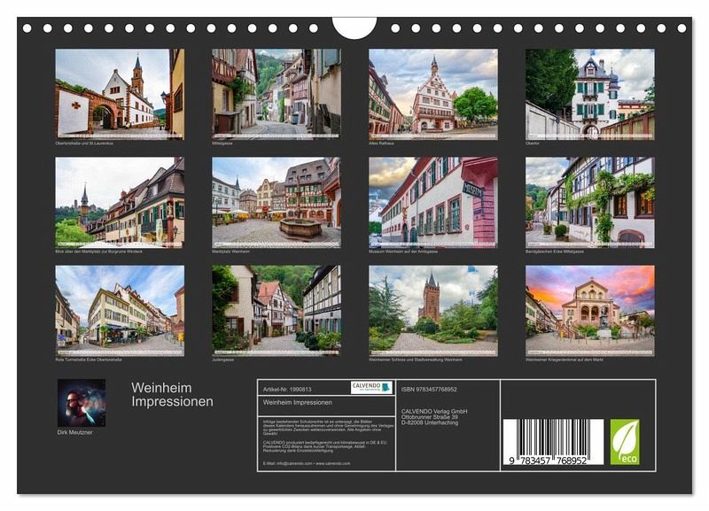The width and height of the screenshot is (709, 511).
Task: Click Weinheim Impressionen inside the info box
Action: click(298, 402)
